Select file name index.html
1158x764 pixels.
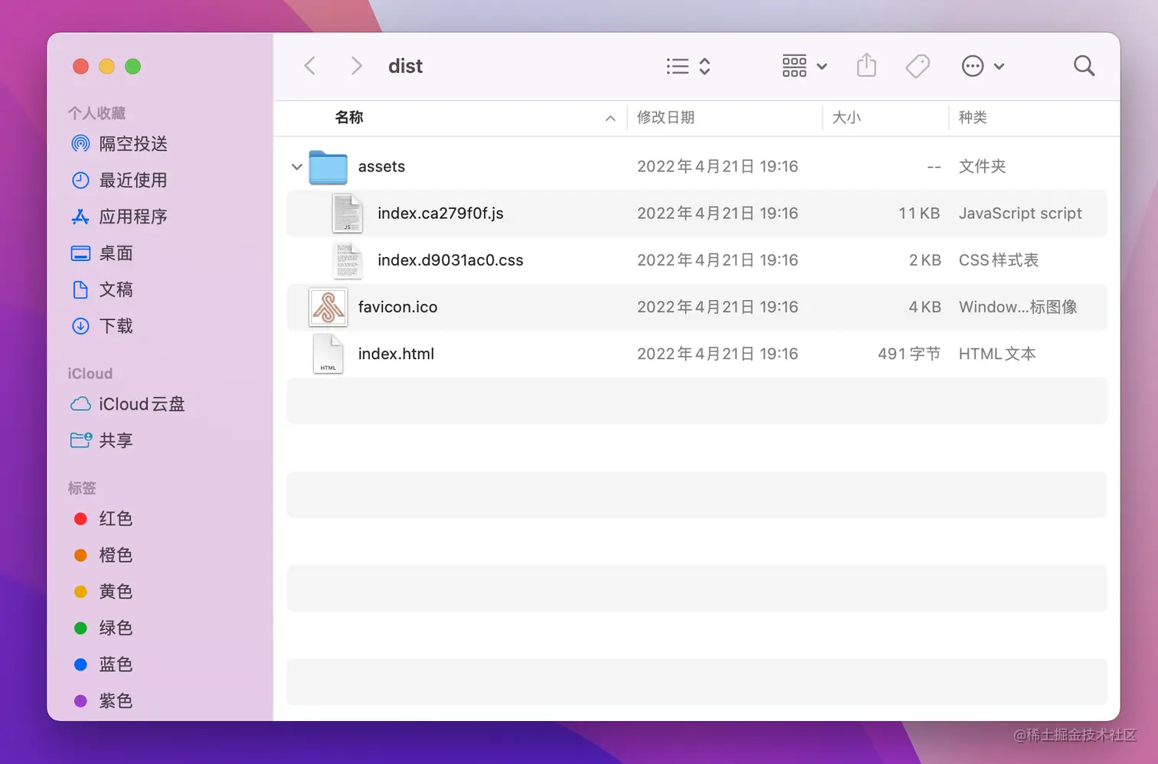pos(396,354)
